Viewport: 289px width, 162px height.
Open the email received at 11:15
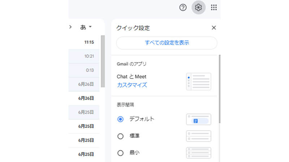point(85,42)
